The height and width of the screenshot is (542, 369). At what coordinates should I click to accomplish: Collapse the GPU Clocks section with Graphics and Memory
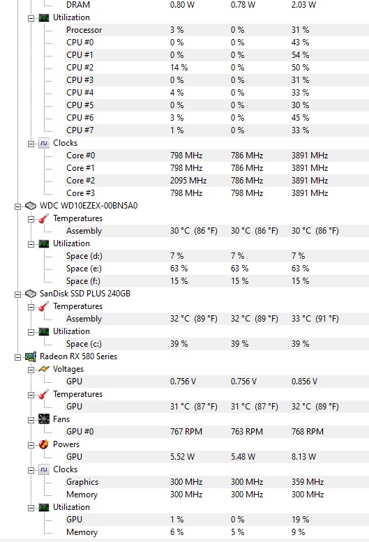click(31, 470)
